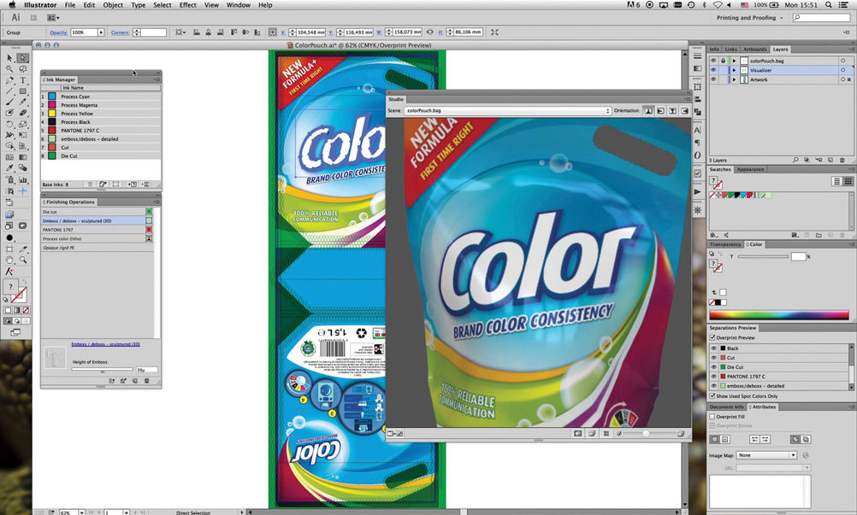
Task: Hide the PANTONE 1797 C separation
Action: (x=714, y=376)
